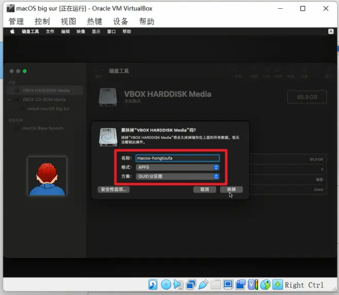Open VirtualBox 视图 menu
Screen dimensions: 339x295
[x=68, y=22]
